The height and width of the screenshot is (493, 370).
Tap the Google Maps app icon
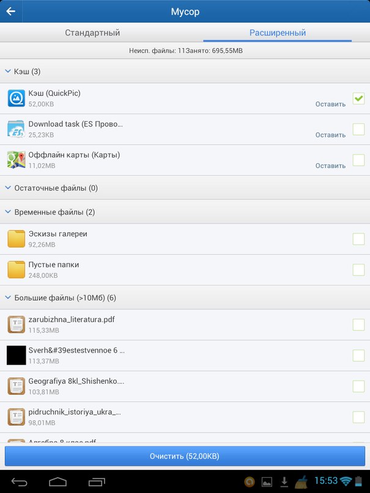(x=16, y=159)
